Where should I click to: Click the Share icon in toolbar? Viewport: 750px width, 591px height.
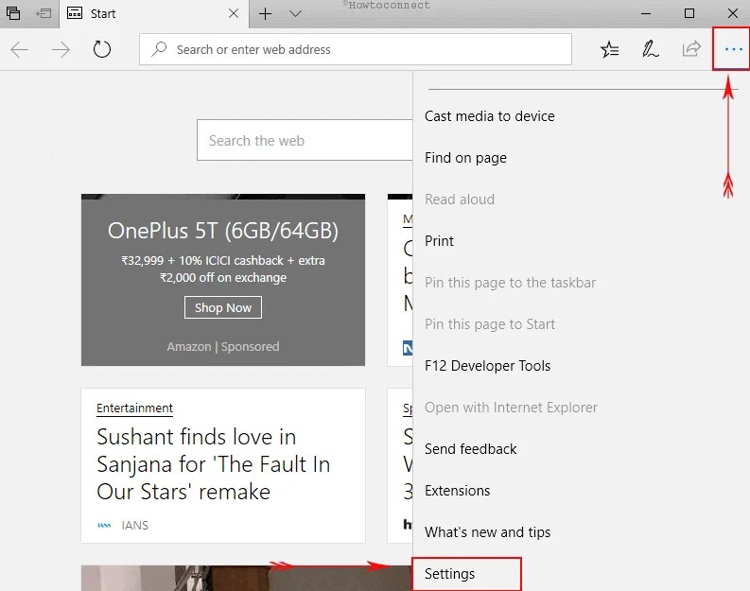(x=691, y=48)
